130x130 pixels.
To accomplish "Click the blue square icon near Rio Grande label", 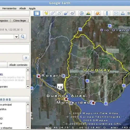I will click(x=110, y=26).
